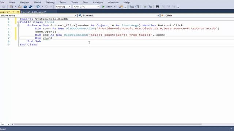Click the End Sub line
The width and height of the screenshot is (234, 131).
pyautogui.click(x=34, y=41)
